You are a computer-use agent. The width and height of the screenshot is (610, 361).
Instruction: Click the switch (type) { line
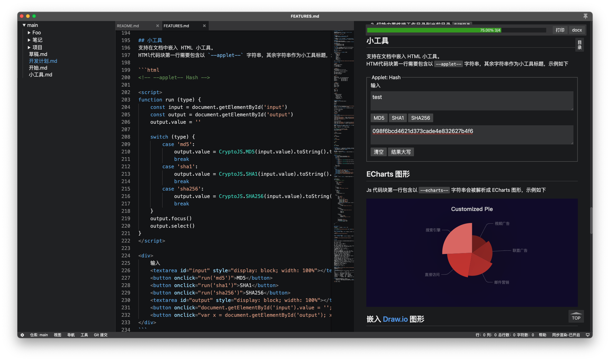tap(172, 137)
